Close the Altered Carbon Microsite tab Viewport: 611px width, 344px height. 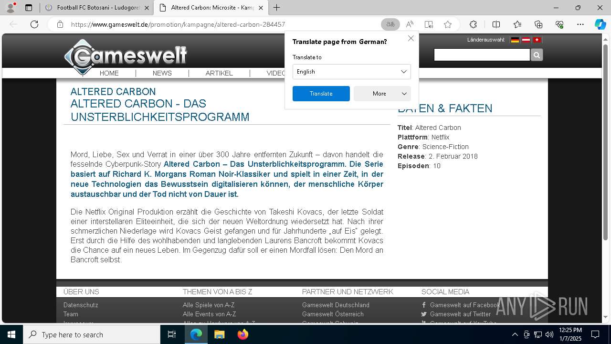click(x=261, y=8)
